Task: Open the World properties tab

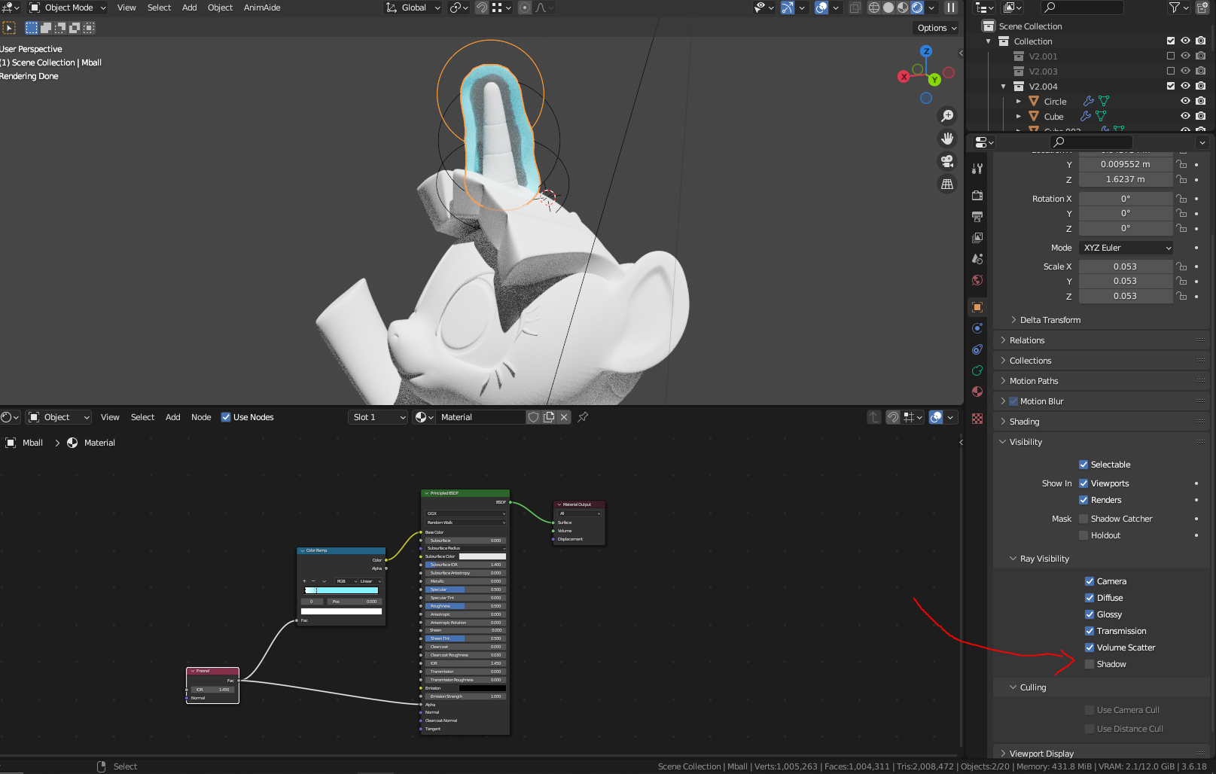Action: (x=977, y=280)
